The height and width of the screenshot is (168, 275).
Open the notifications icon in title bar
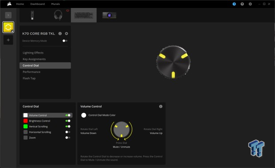pyautogui.click(x=234, y=4)
